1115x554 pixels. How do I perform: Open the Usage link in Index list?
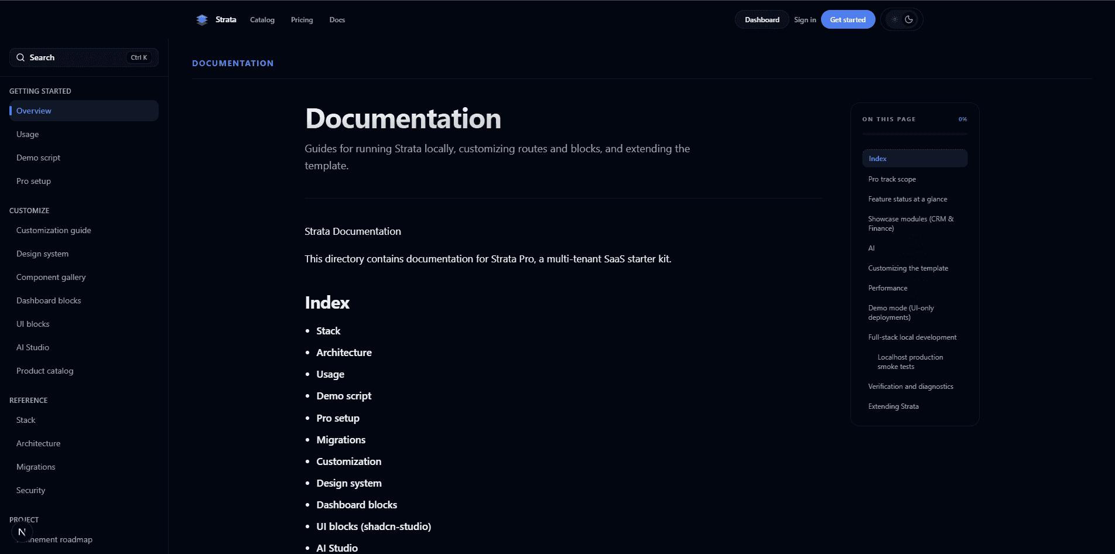coord(330,374)
